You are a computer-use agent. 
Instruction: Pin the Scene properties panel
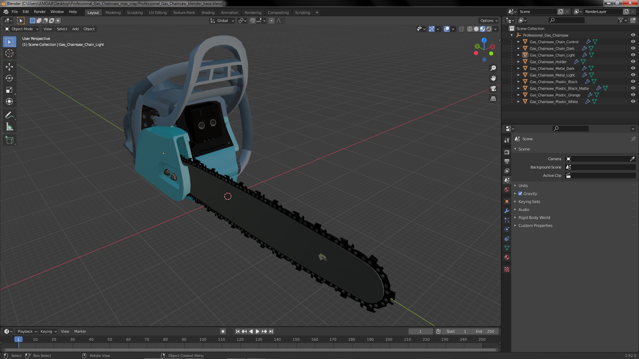click(x=633, y=139)
